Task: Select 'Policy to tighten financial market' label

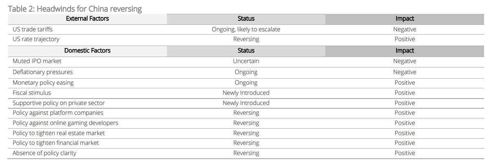Action: pos(56,143)
